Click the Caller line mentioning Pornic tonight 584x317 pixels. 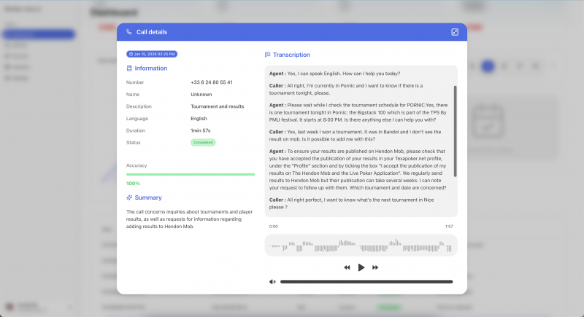tap(346, 89)
